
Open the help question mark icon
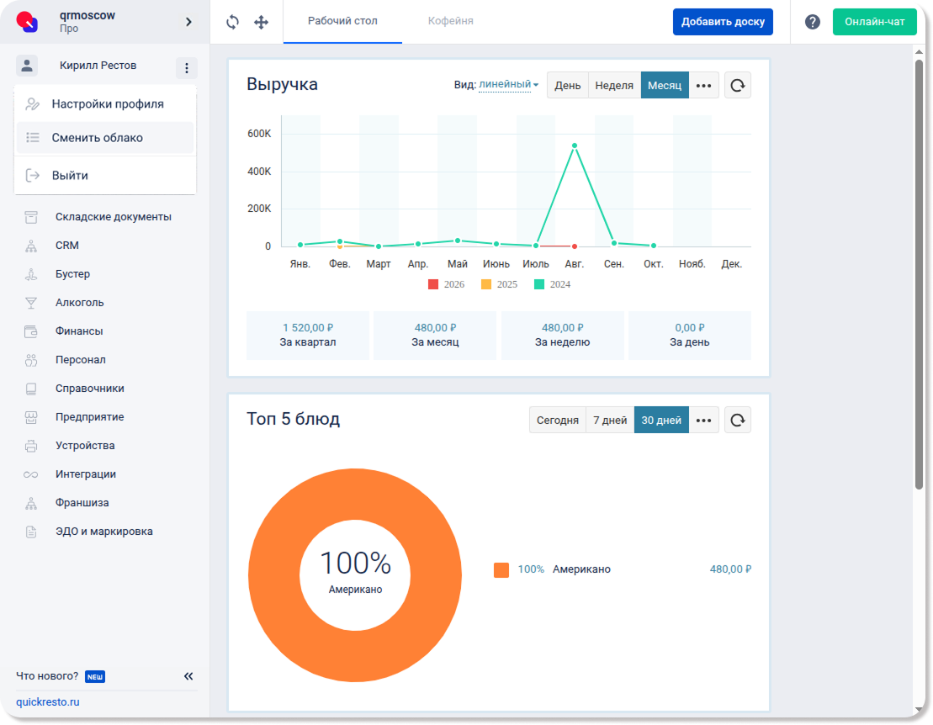coord(812,22)
